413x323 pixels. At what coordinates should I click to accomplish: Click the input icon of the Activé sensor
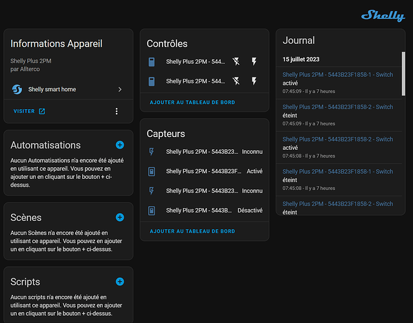tap(151, 171)
